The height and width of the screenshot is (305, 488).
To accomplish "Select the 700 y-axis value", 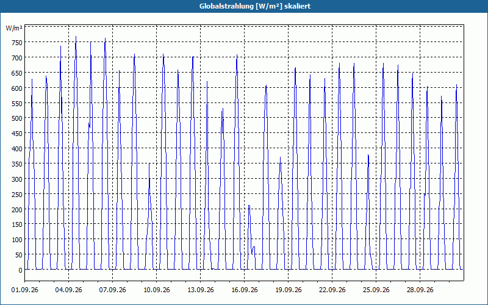I will tap(17, 58).
